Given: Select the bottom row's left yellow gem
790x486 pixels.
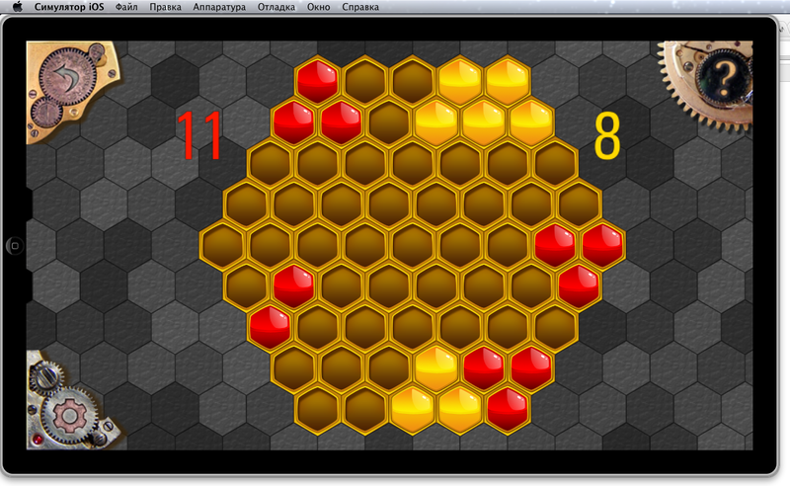Looking at the screenshot, I should [x=413, y=409].
